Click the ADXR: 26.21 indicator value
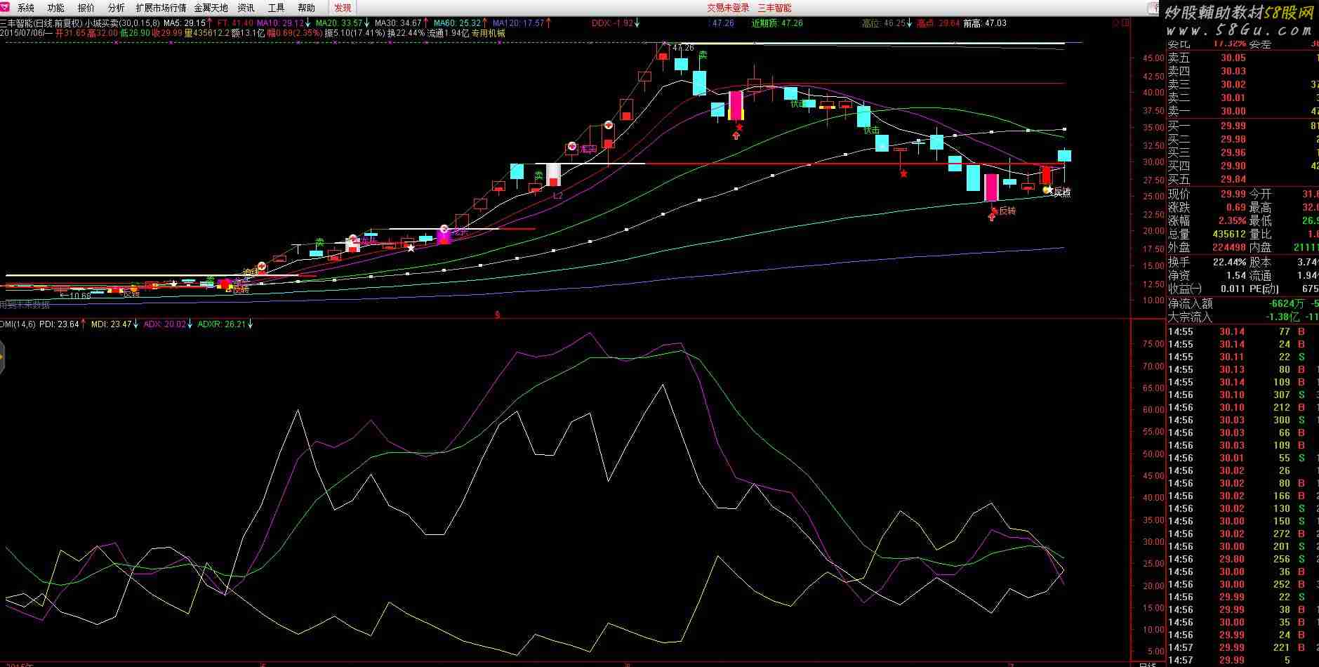Screen dimensions: 1319x667 [222, 324]
